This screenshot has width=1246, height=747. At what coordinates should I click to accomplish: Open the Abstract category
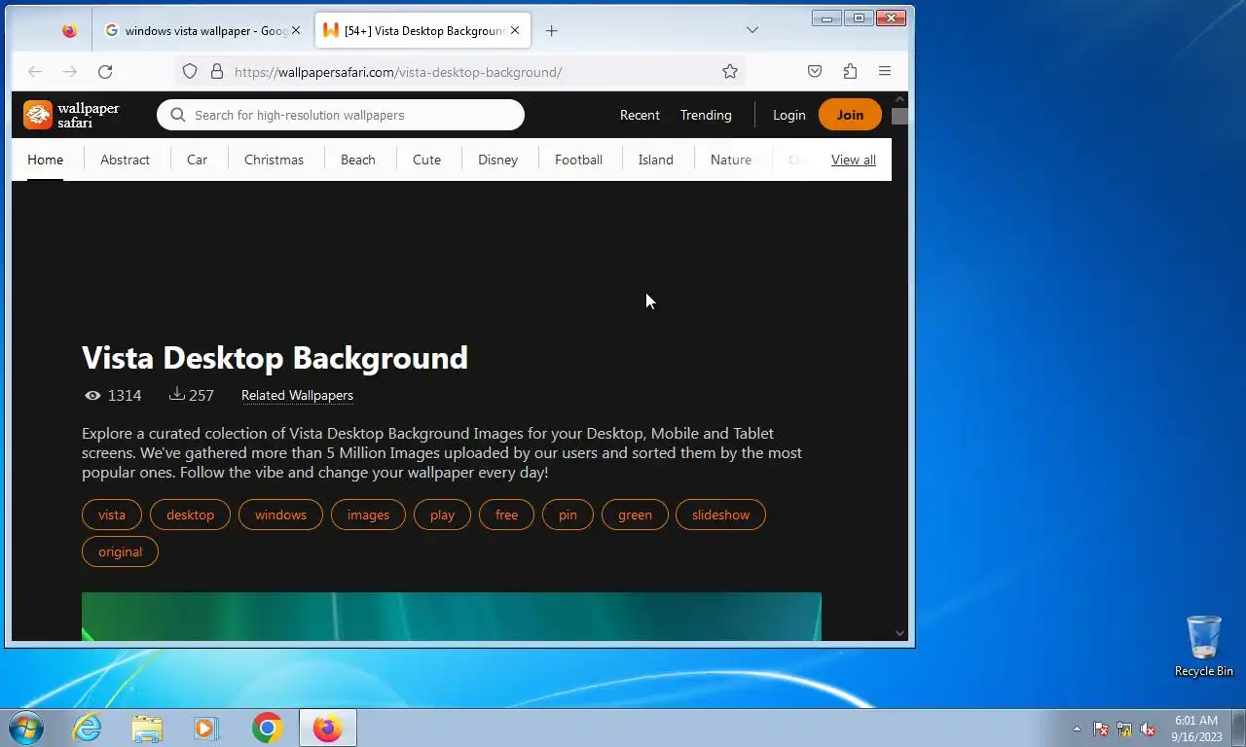[125, 160]
